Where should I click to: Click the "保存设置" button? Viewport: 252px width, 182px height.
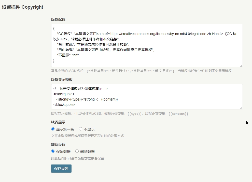coord(61,169)
